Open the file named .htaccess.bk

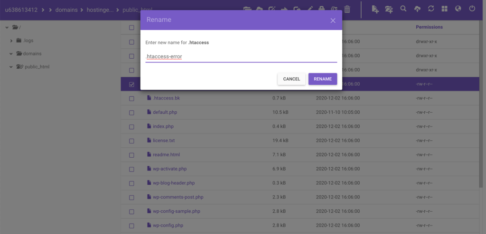point(166,98)
